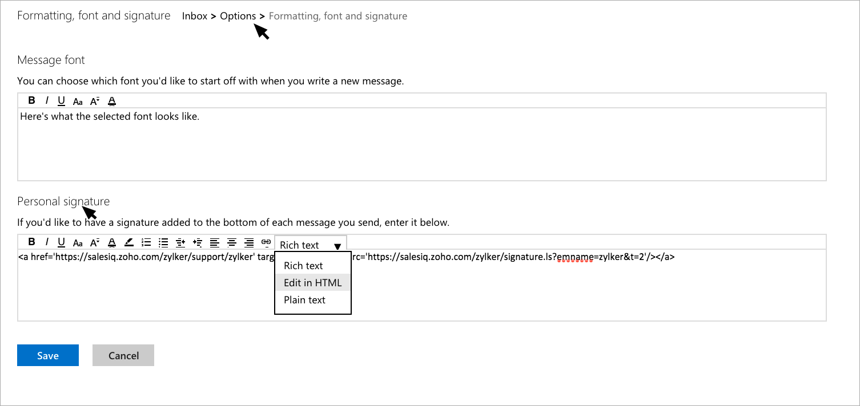Insert numbered list in the signature
Image resolution: width=860 pixels, height=406 pixels.
[146, 242]
